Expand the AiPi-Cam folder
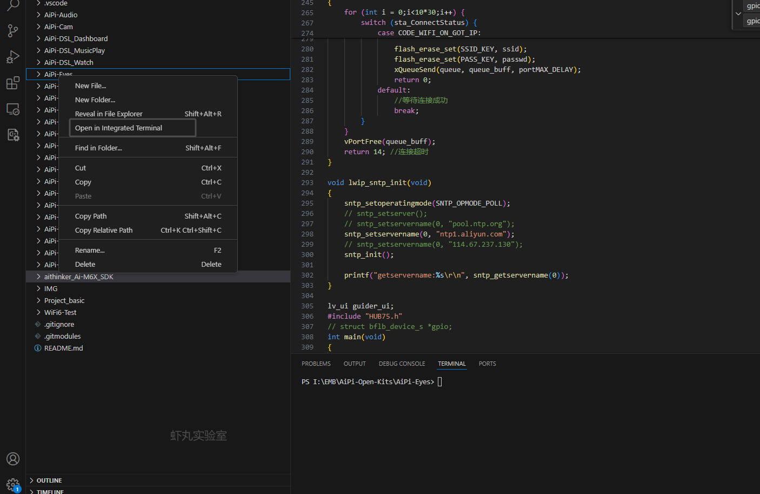This screenshot has height=494, width=760. (38, 27)
